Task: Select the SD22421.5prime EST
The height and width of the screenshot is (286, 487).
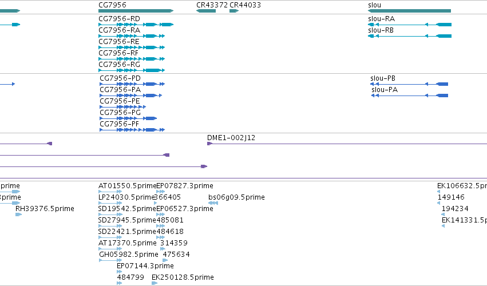Action: [110, 237]
